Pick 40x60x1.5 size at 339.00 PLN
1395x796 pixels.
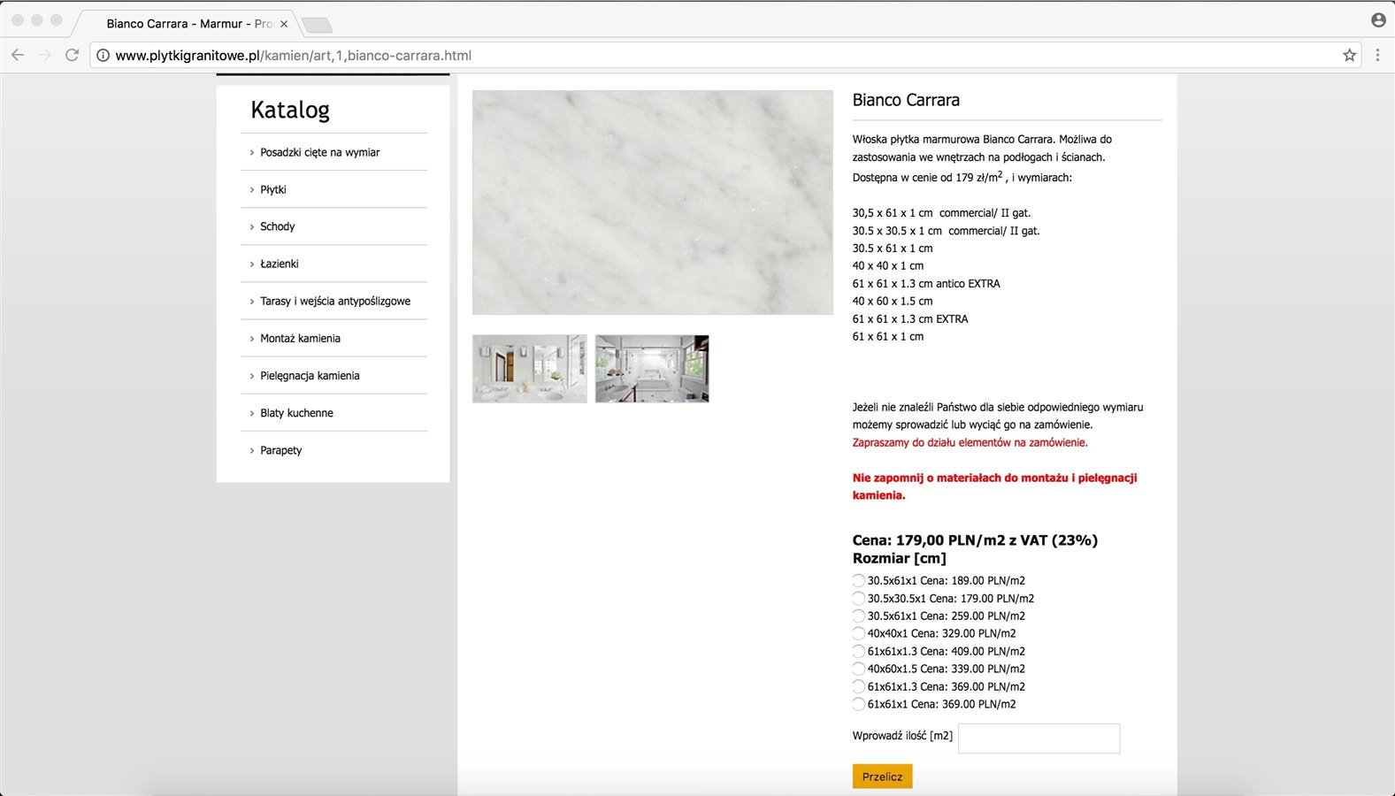tap(858, 670)
